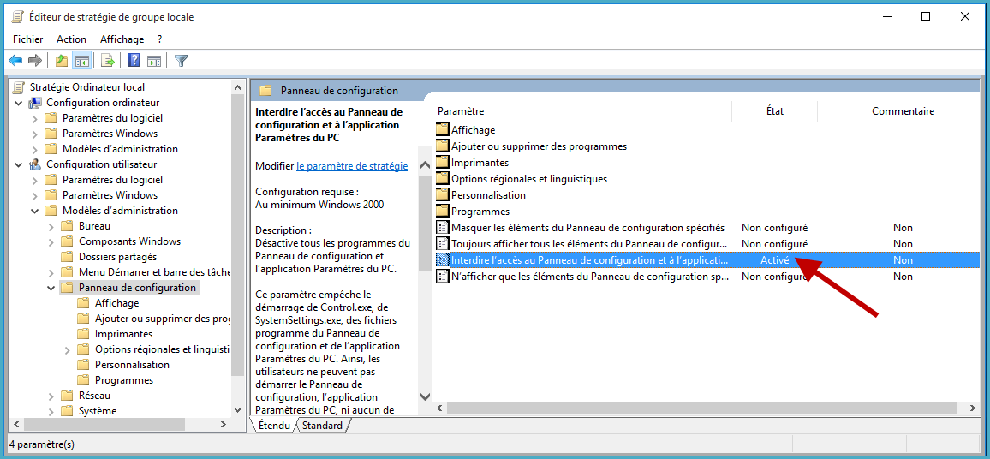The height and width of the screenshot is (459, 990).
Task: Click the Export list toolbar icon
Action: pyautogui.click(x=108, y=61)
